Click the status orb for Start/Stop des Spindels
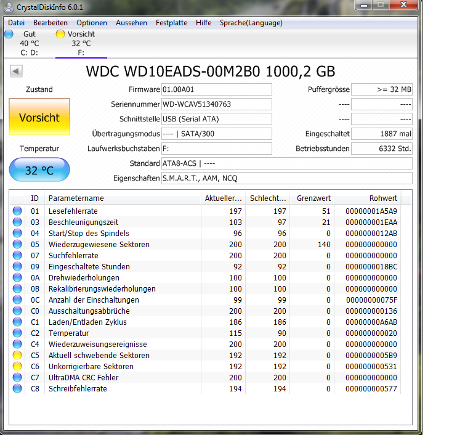This screenshot has height=437, width=473. (17, 233)
